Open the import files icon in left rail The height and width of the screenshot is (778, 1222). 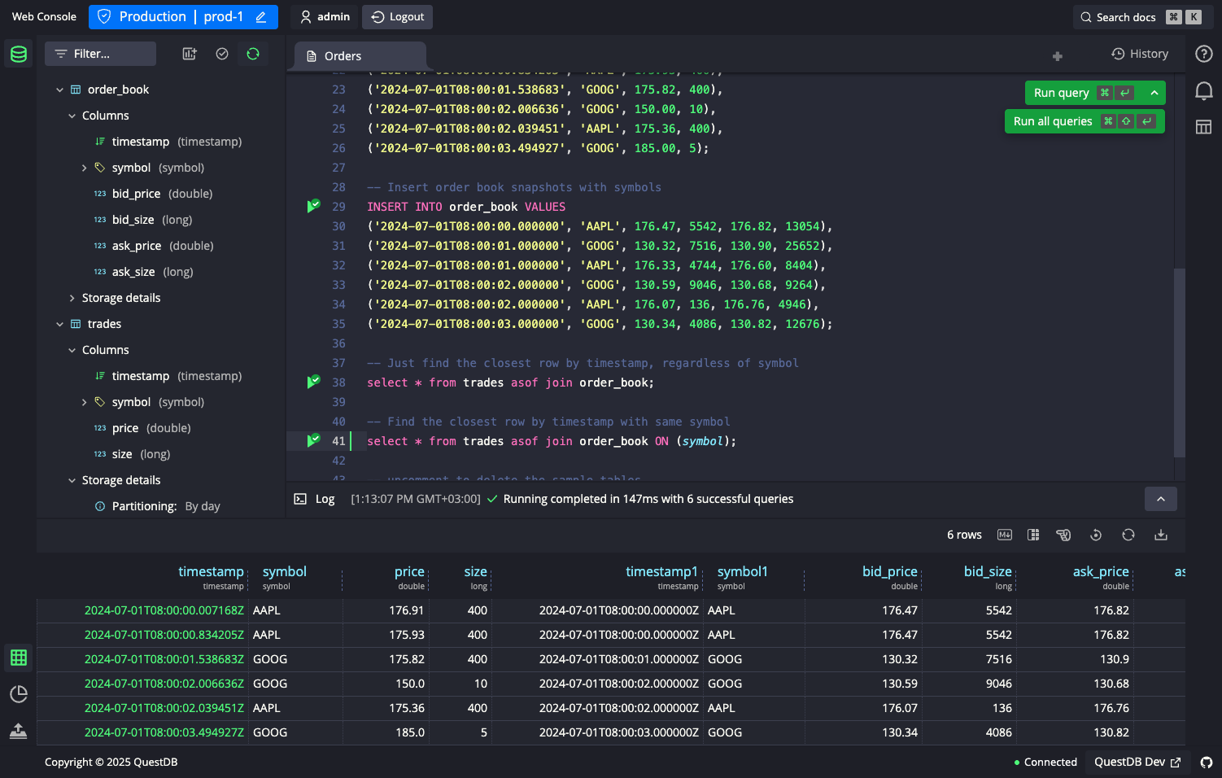(x=18, y=731)
